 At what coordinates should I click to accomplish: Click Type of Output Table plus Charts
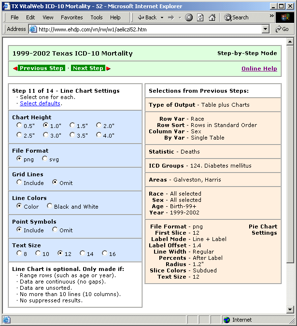coord(199,105)
